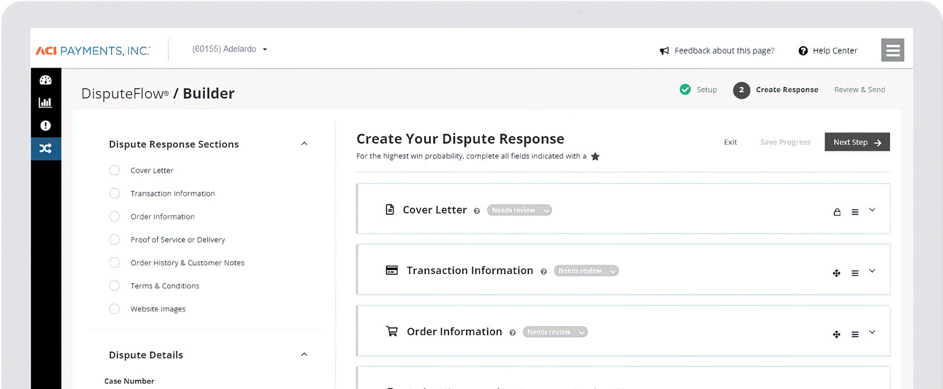Open the list menu icon on Order Information
Screen dimensions: 943x389
[855, 334]
